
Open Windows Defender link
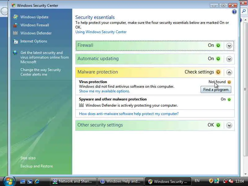click(x=36, y=33)
